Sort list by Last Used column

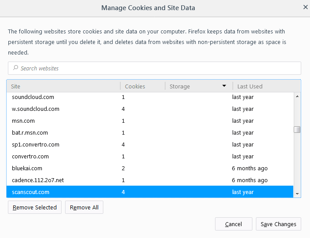click(264, 86)
